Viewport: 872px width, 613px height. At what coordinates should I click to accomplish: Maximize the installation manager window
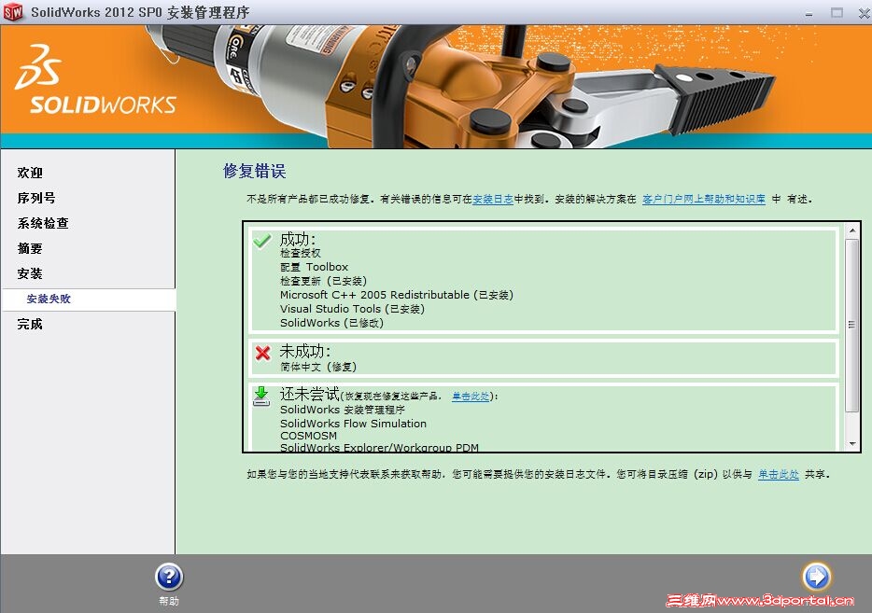pyautogui.click(x=837, y=12)
